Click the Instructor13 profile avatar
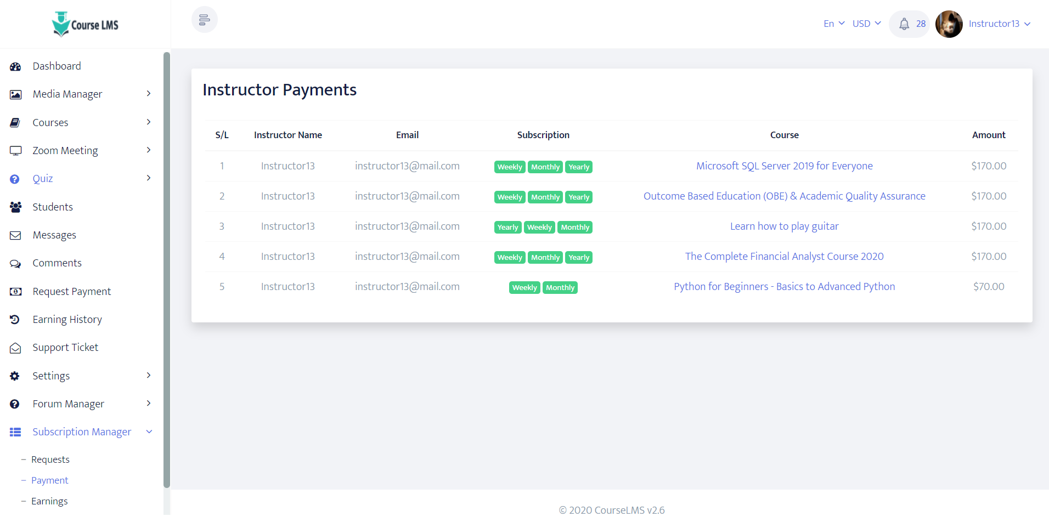 (x=949, y=24)
